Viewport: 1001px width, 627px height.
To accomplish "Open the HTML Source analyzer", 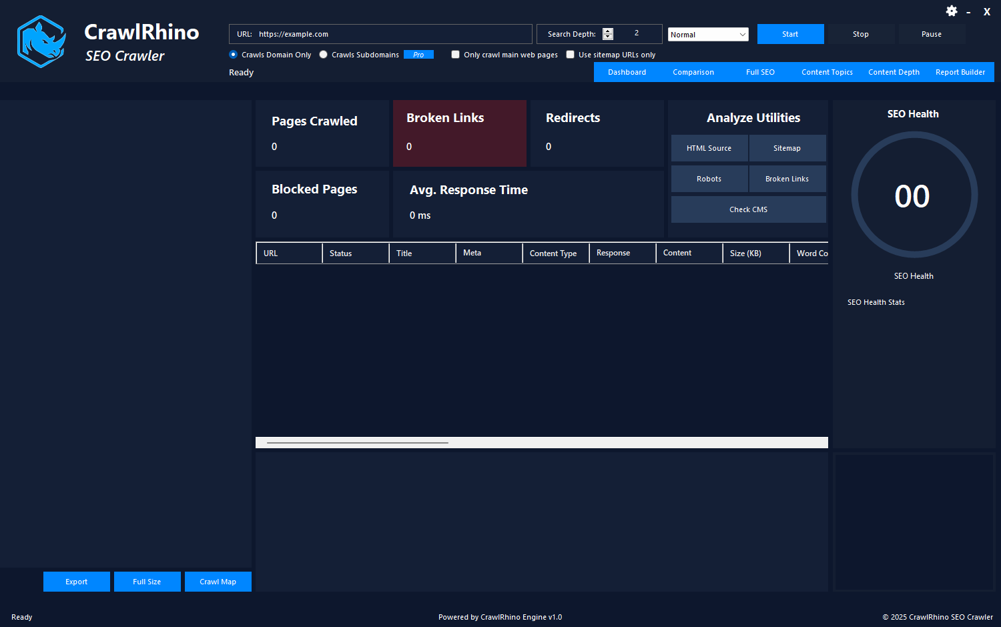I will [709, 147].
